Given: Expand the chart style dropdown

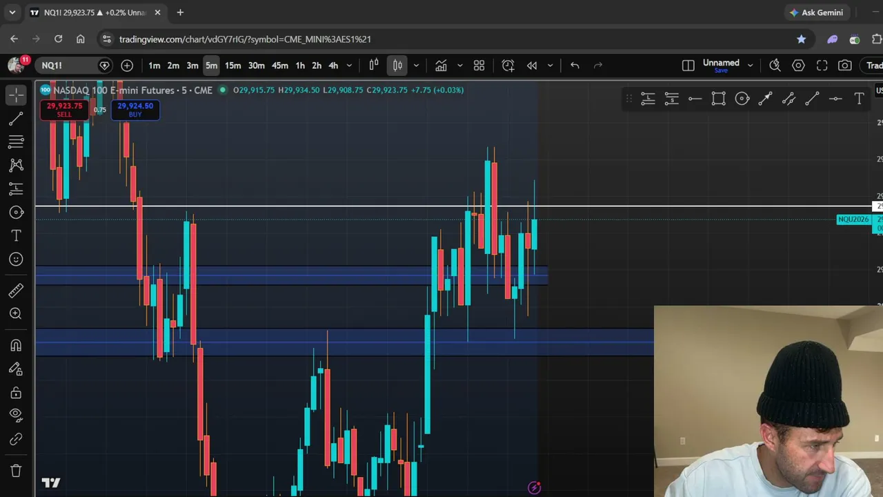Looking at the screenshot, I should [x=416, y=66].
